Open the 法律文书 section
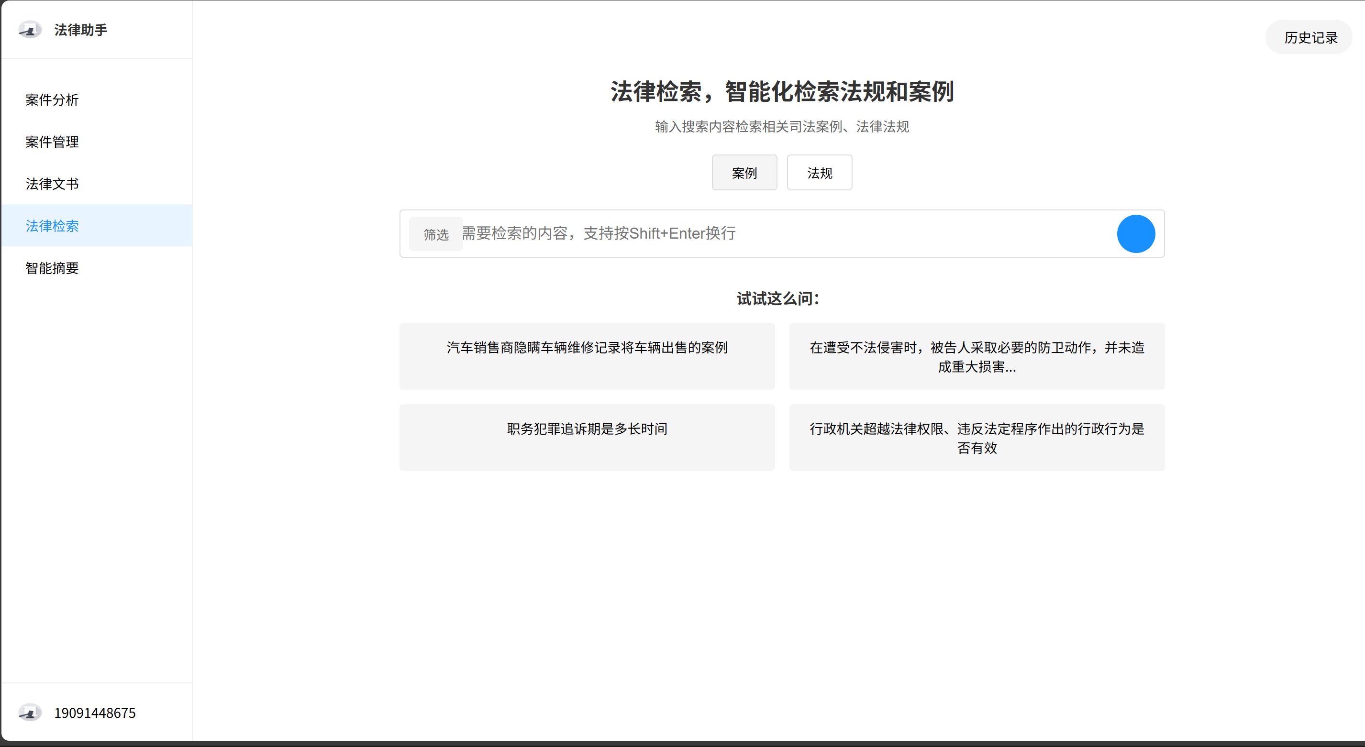1365x747 pixels. [52, 183]
